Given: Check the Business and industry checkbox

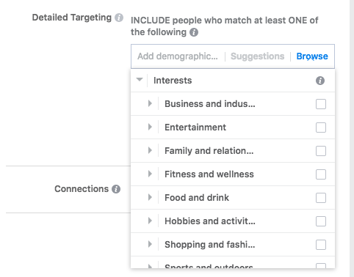Looking at the screenshot, I should tap(321, 104).
